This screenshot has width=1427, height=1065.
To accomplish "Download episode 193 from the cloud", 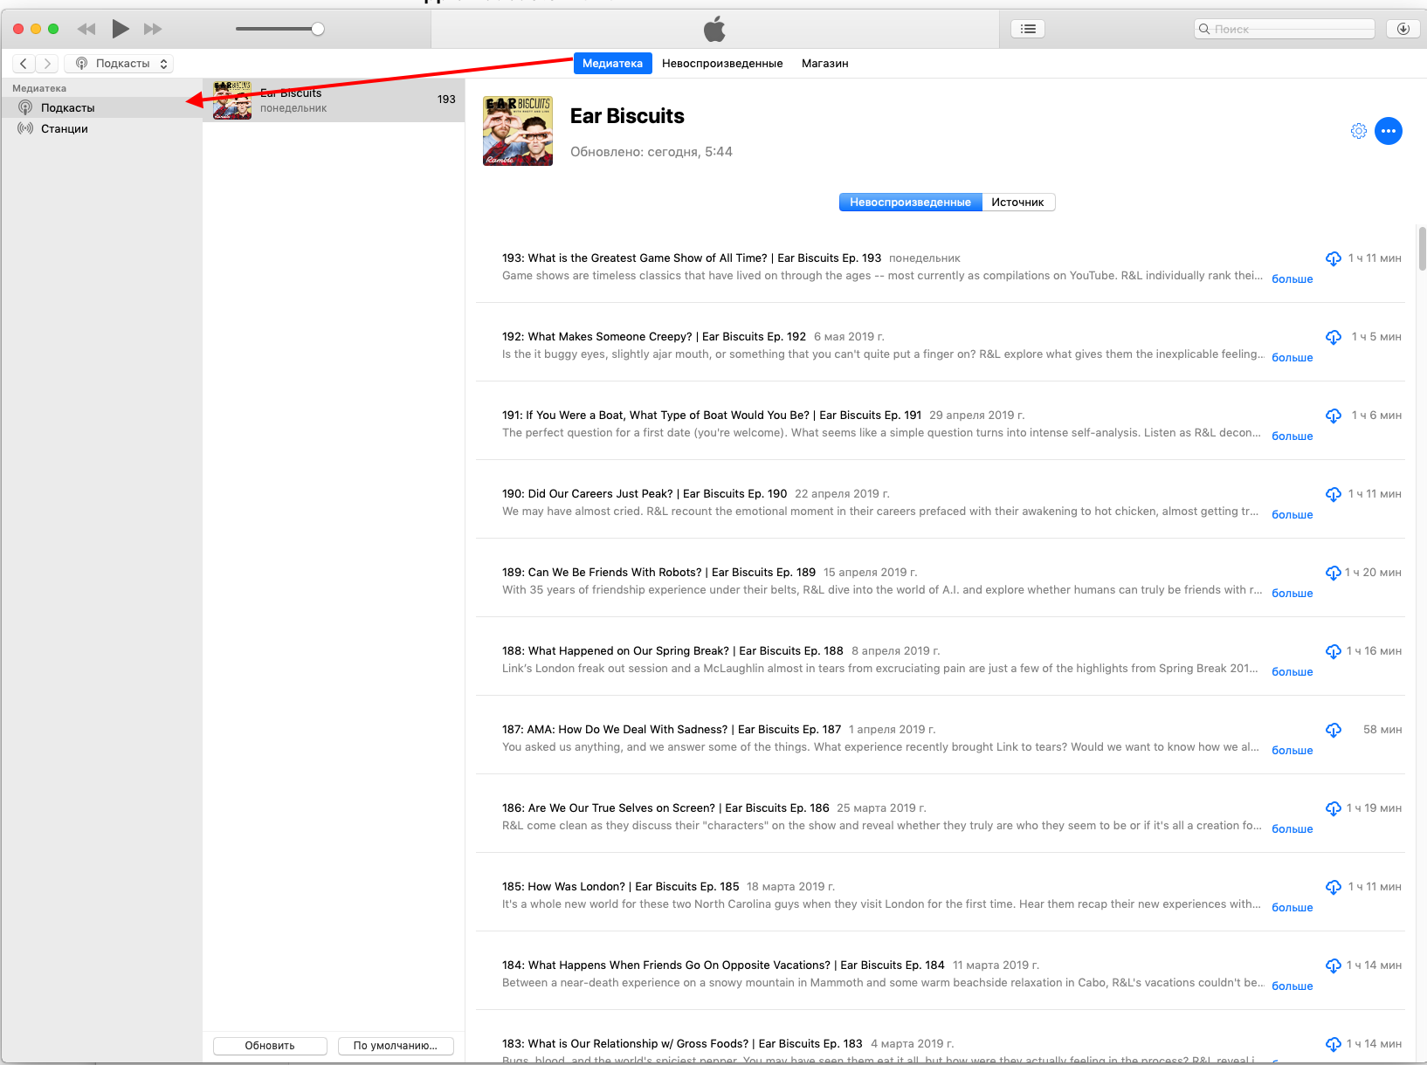I will (1334, 258).
